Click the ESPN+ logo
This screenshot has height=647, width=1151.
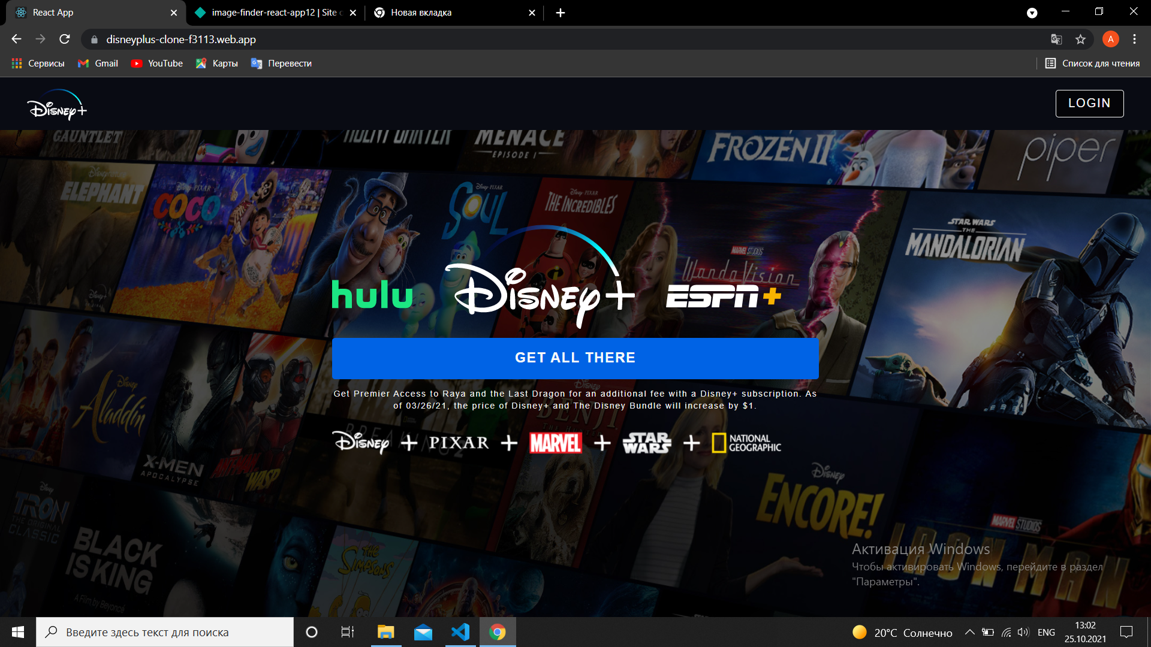point(724,297)
